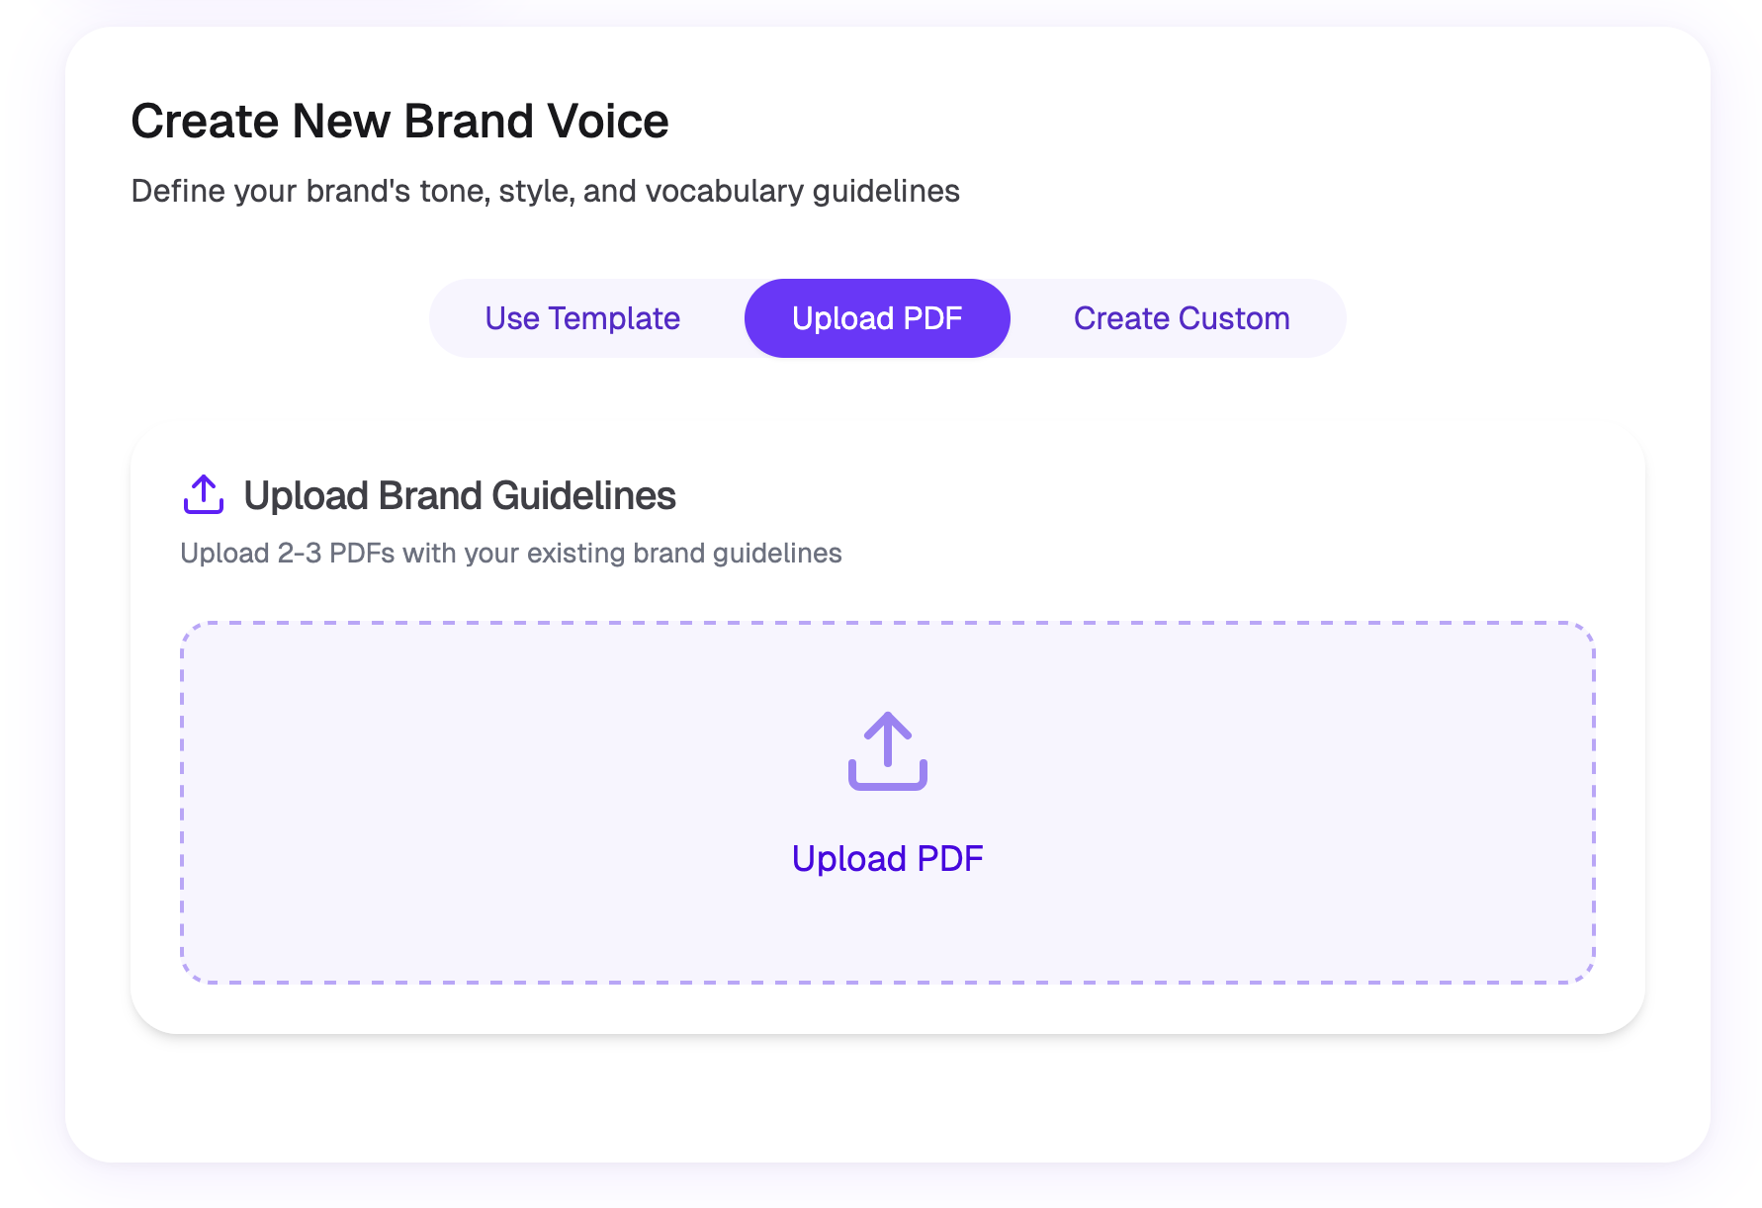Click the brand guidelines description text
The image size is (1762, 1208).
coord(511,553)
